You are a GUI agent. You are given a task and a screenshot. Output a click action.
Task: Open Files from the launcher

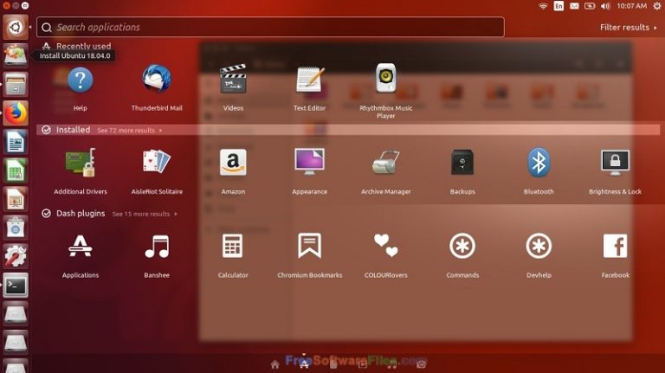[16, 84]
